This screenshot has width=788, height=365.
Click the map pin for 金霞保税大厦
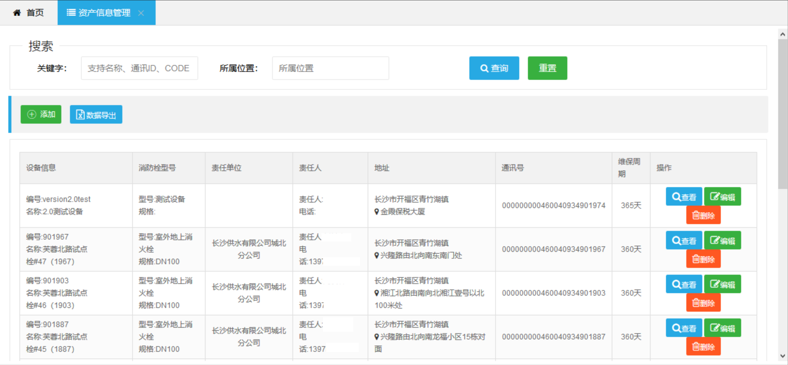[x=376, y=212]
